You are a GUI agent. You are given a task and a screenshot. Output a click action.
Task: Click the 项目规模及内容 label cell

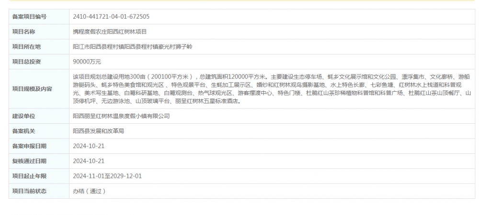[x=39, y=89]
